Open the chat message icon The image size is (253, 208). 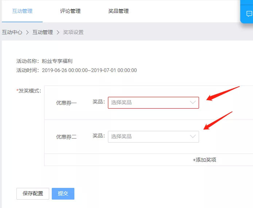(249, 14)
